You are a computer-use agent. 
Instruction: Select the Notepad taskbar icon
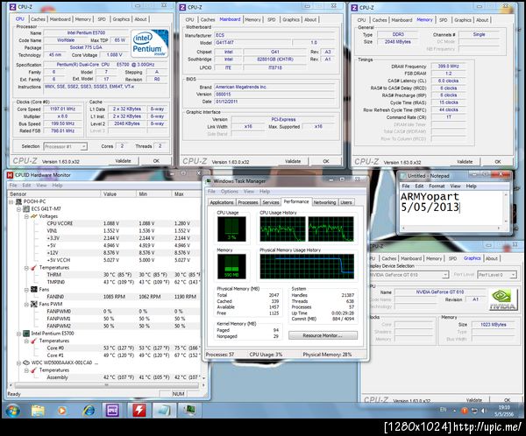coord(164,411)
